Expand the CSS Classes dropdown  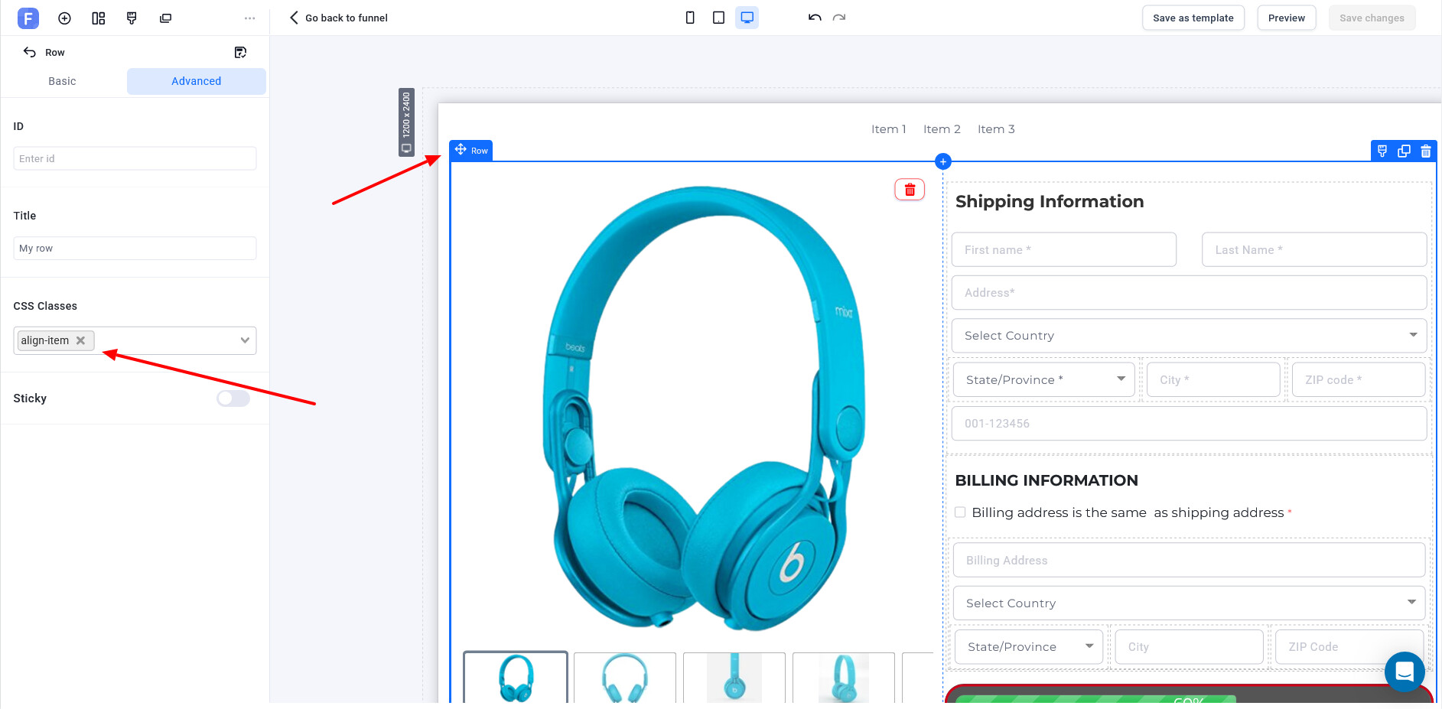pyautogui.click(x=245, y=340)
